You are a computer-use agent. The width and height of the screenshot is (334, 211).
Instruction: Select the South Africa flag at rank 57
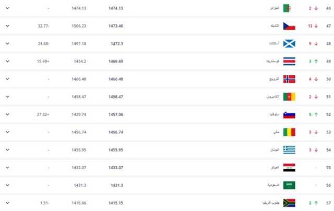(289, 203)
